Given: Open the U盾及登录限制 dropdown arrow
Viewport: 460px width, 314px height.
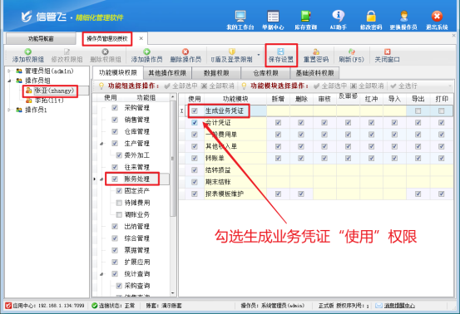Looking at the screenshot, I should click(259, 55).
